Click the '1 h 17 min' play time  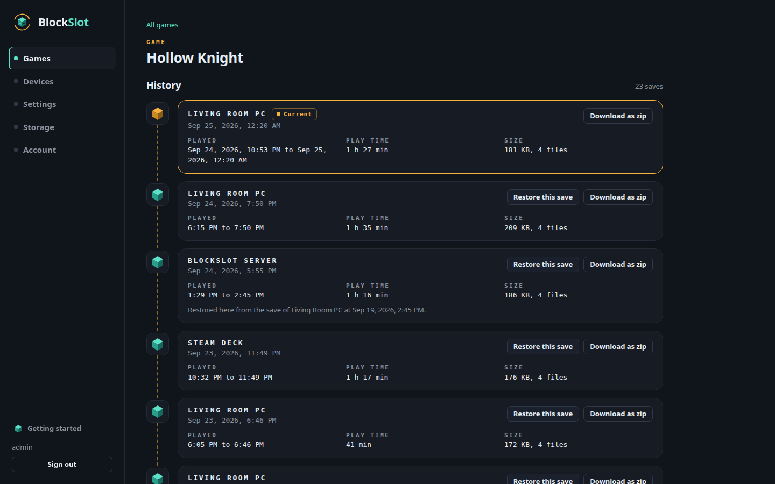[367, 378]
